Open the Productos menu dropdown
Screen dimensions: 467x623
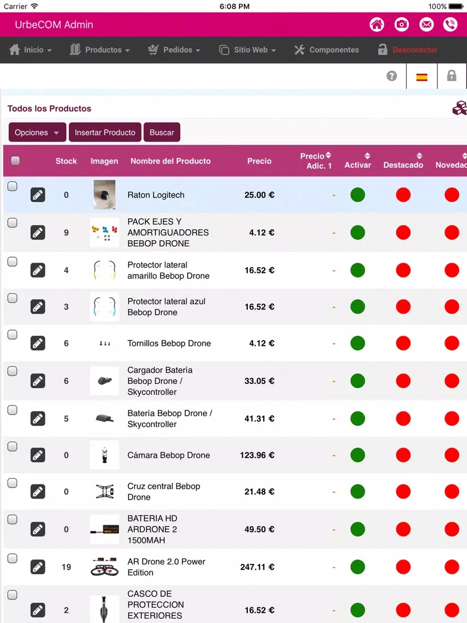pyautogui.click(x=100, y=50)
